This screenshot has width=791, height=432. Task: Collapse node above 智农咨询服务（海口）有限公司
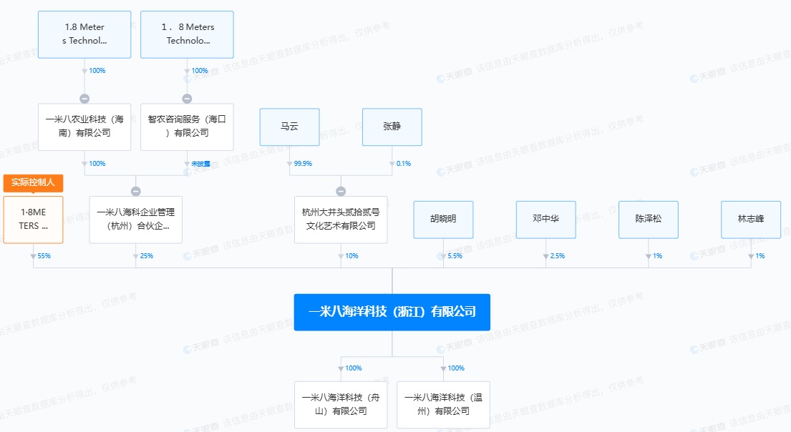click(187, 99)
